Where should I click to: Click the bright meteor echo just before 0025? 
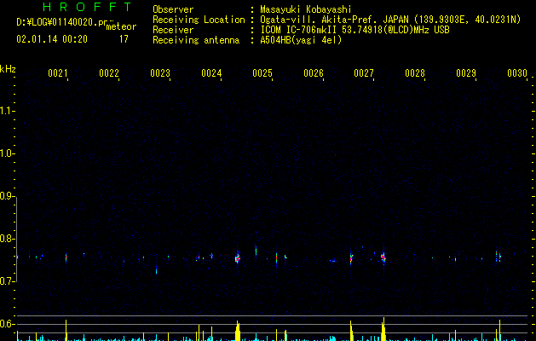(x=238, y=257)
